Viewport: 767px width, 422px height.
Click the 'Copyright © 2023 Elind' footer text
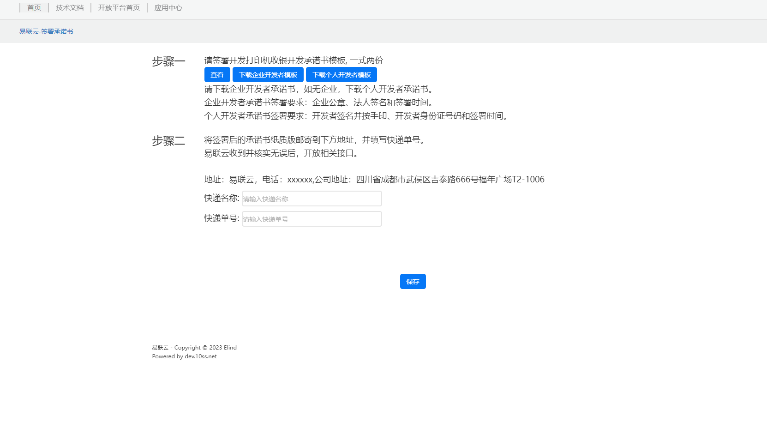point(205,348)
